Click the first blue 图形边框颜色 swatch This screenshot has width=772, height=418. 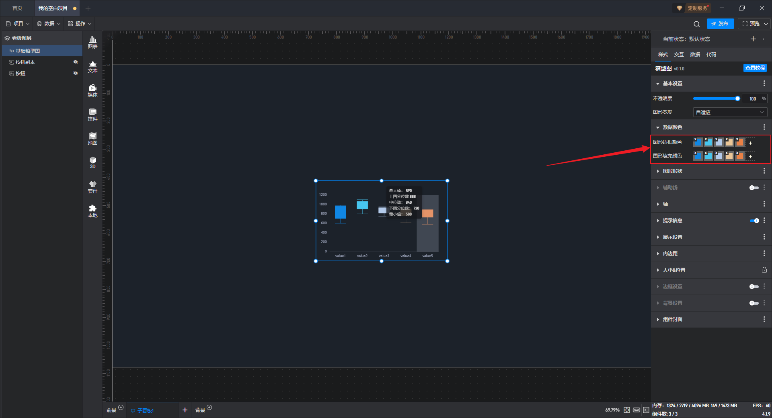pyautogui.click(x=698, y=142)
